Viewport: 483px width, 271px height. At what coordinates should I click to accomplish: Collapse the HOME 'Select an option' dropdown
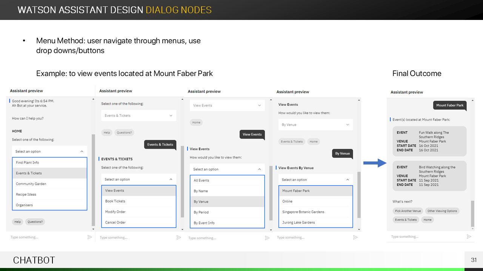[x=82, y=151]
